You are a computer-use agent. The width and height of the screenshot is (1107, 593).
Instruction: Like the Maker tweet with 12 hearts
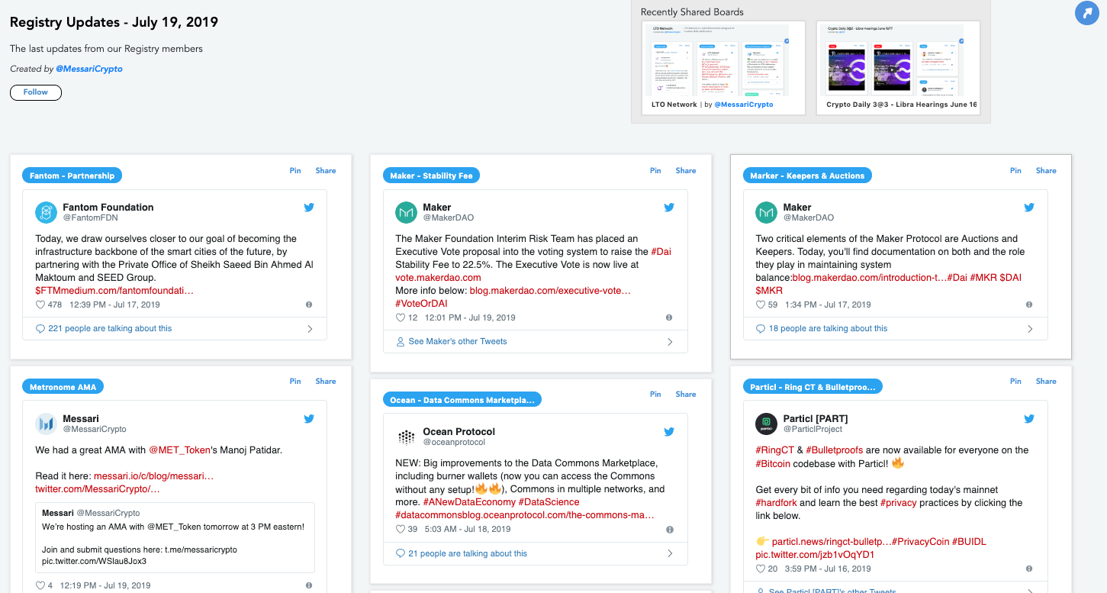(x=401, y=317)
